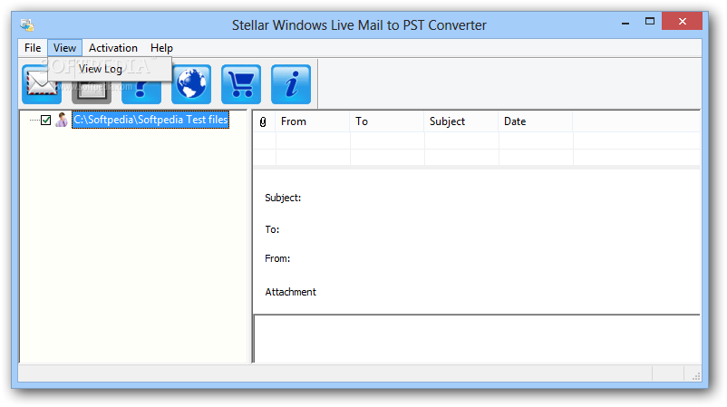Click inside the message body pane
This screenshot has width=727, height=407.
tap(477, 339)
